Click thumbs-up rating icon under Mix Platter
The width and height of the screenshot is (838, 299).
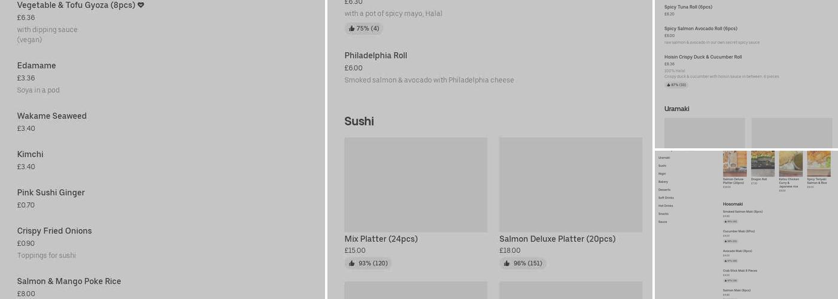[x=352, y=264]
